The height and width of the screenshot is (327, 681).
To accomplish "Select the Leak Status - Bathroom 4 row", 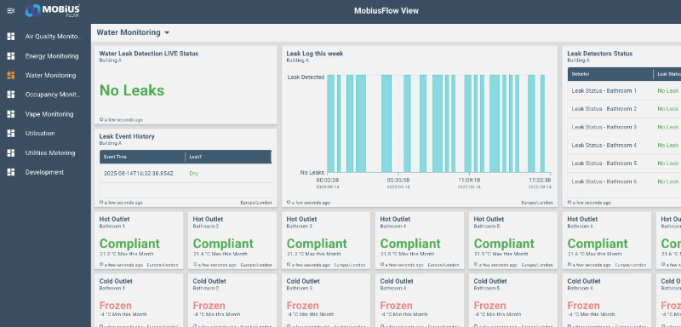I will pyautogui.click(x=624, y=145).
